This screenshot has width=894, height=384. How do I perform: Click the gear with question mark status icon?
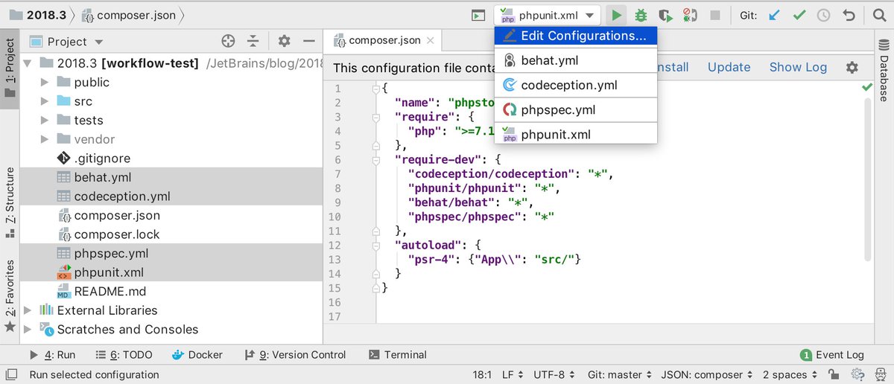tap(859, 375)
